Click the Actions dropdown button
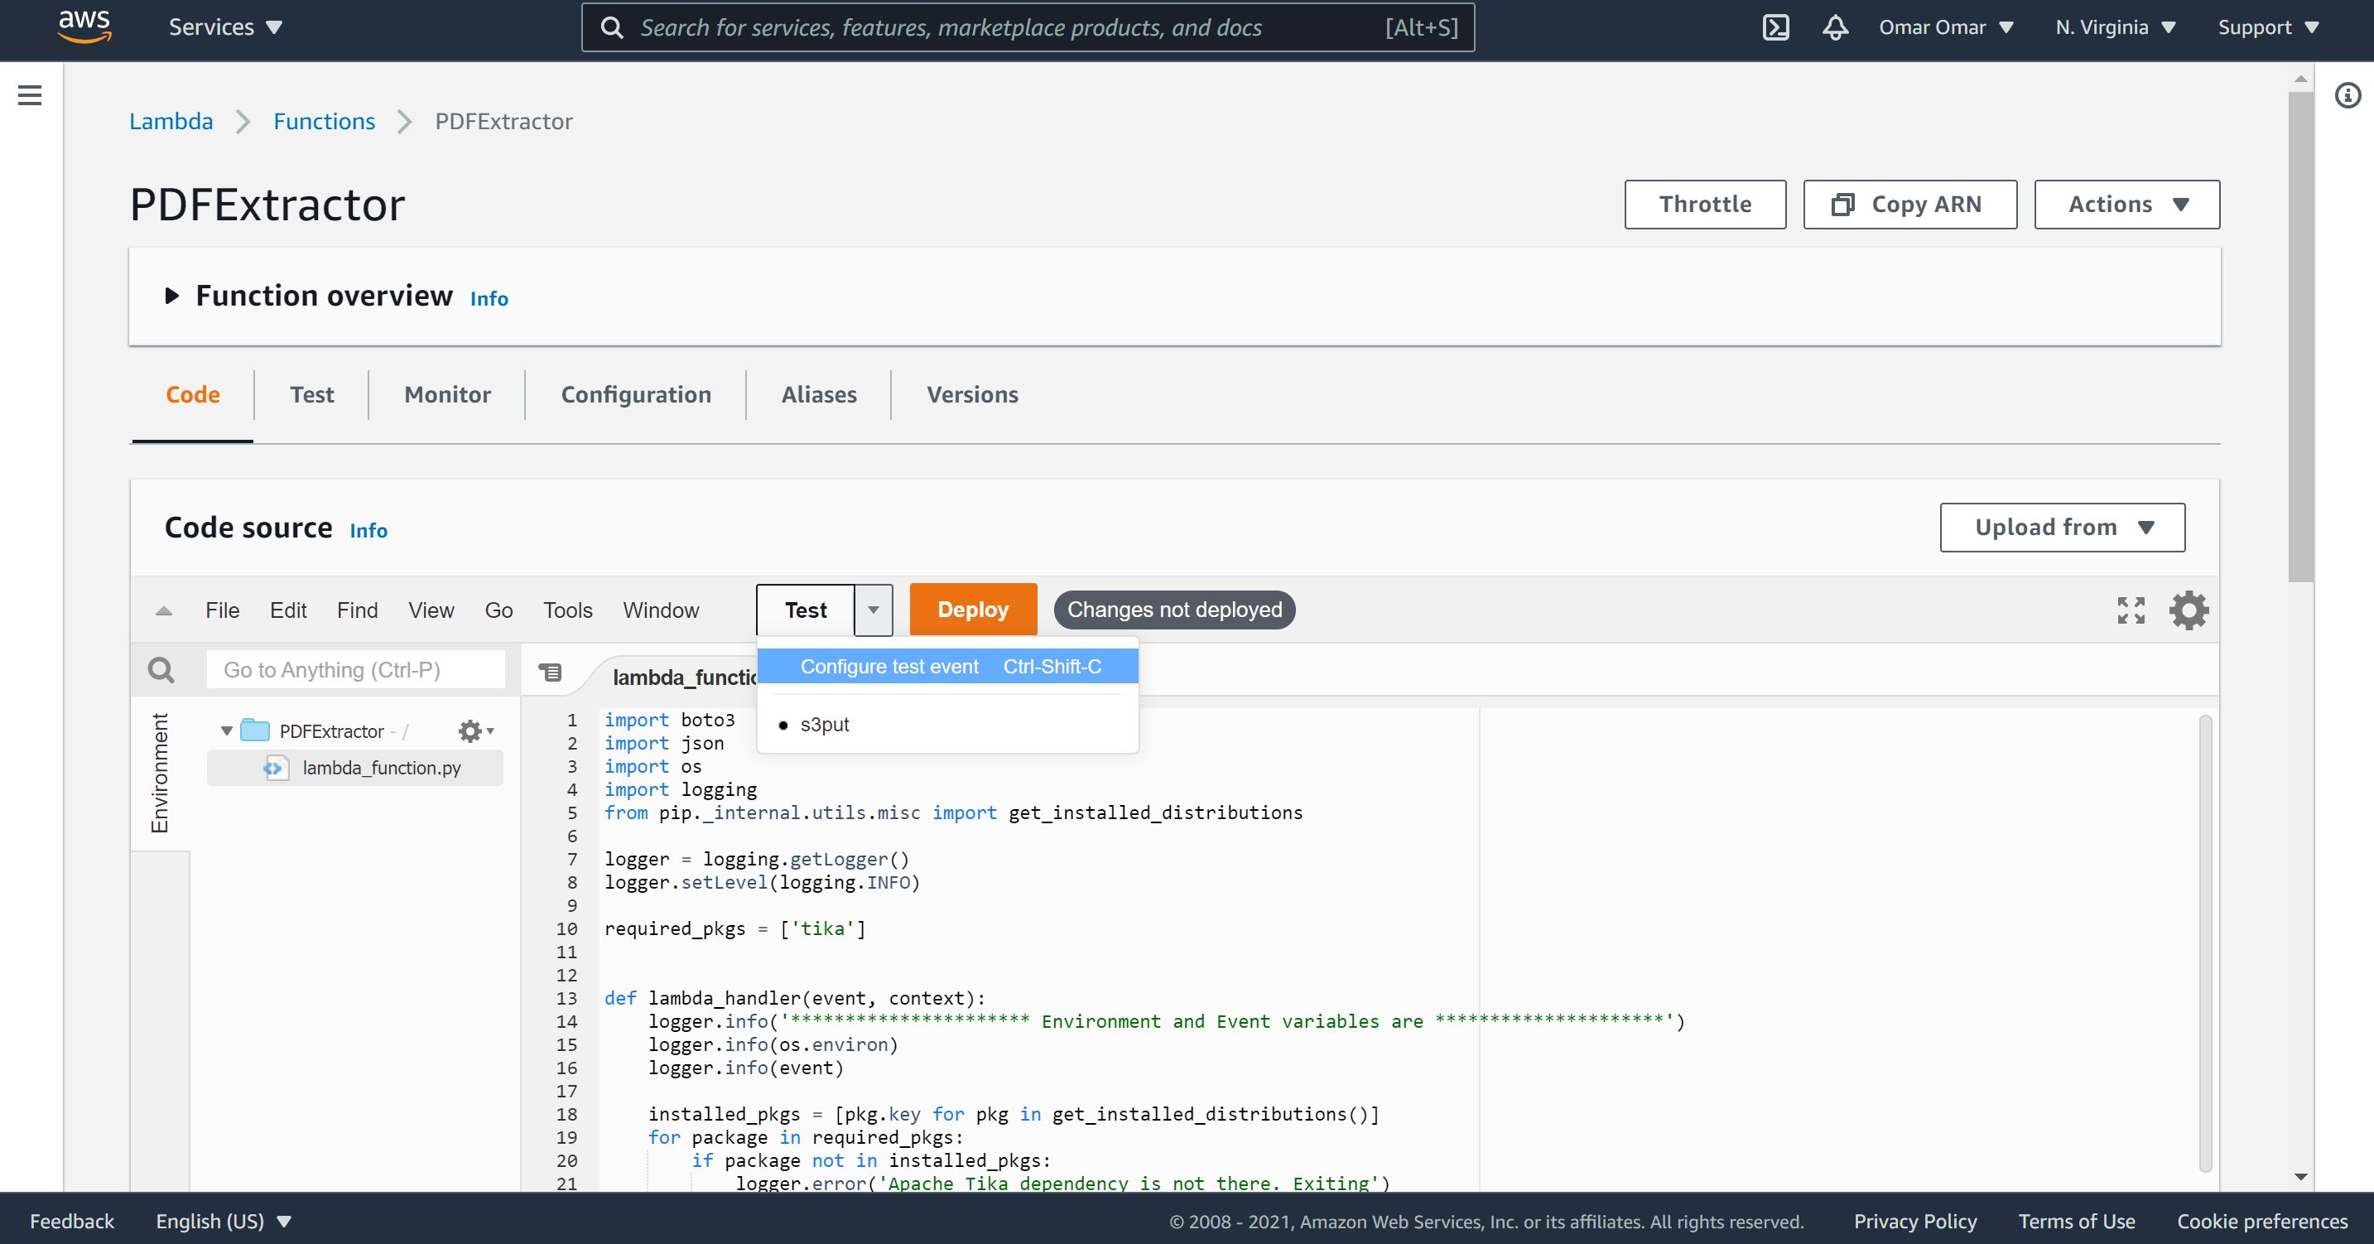Screen dimensions: 2374x1244 [2127, 205]
